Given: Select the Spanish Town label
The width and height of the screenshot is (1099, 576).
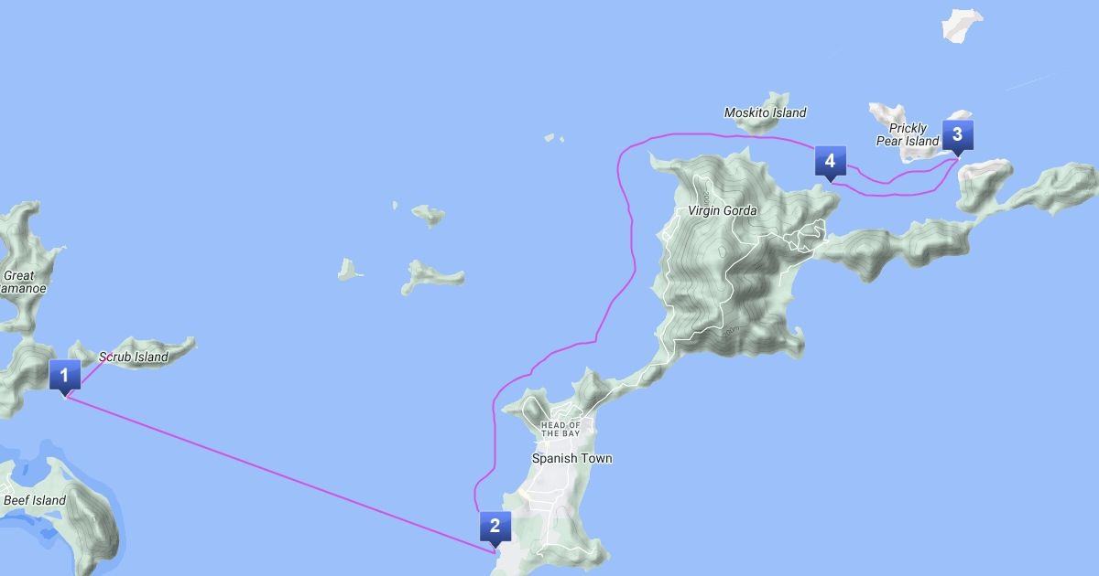Looking at the screenshot, I should pyautogui.click(x=572, y=458).
